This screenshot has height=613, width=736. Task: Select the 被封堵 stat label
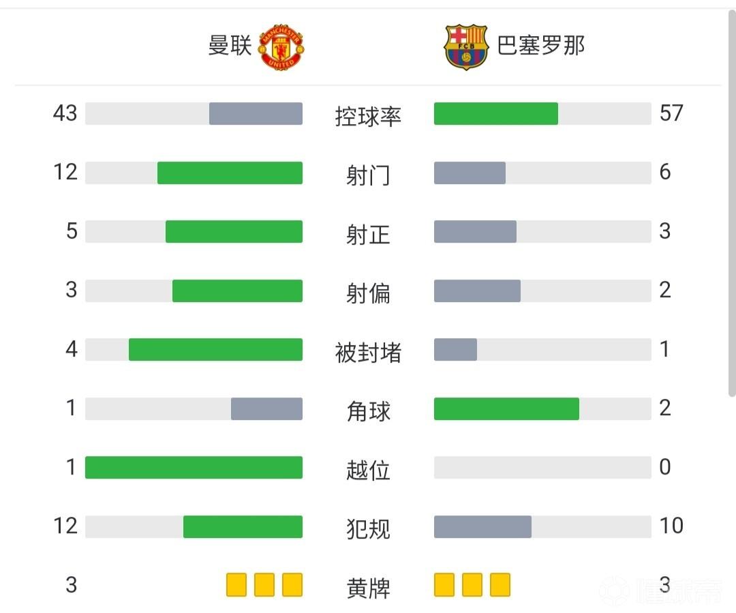point(368,352)
